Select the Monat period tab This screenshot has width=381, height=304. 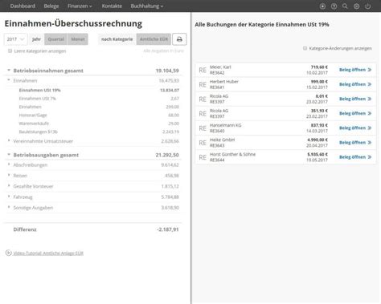click(78, 39)
